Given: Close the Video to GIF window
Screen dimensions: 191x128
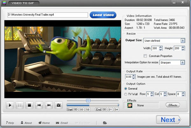Looking at the screenshot, I should (182, 2).
